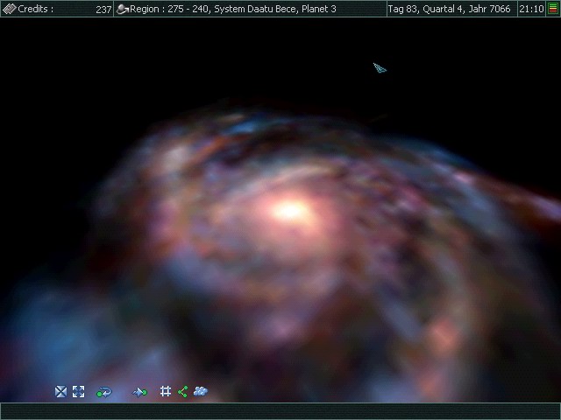Click the Credits amount 237
This screenshot has width=561, height=420.
tap(103, 9)
